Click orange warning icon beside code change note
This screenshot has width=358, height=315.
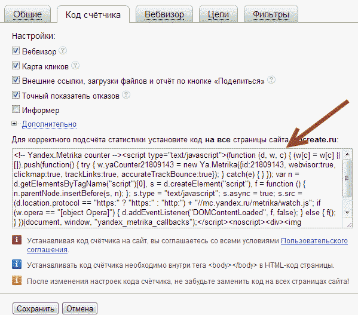(x=17, y=280)
